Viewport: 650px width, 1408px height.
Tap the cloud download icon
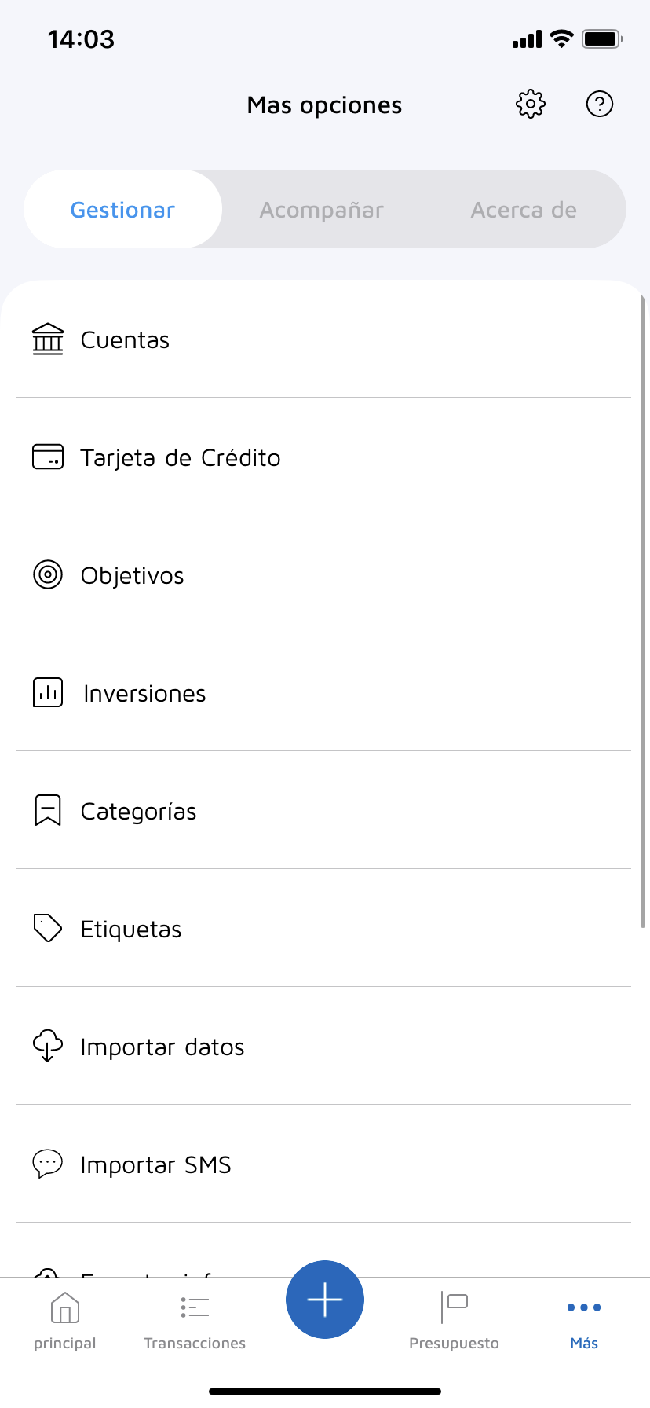tap(48, 1046)
